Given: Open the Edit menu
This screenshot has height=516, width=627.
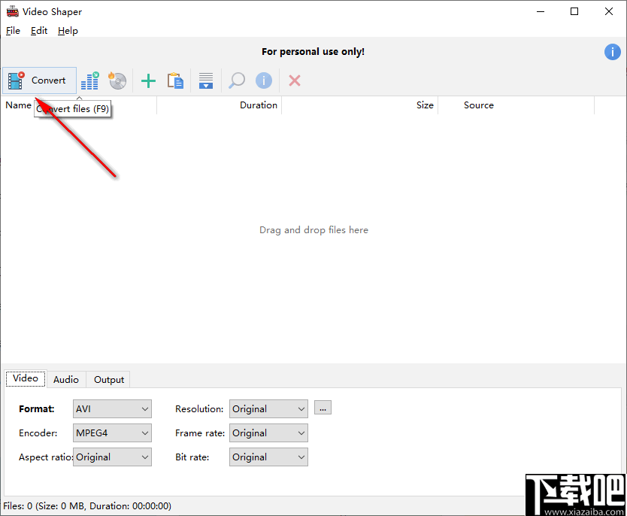Looking at the screenshot, I should coord(39,31).
